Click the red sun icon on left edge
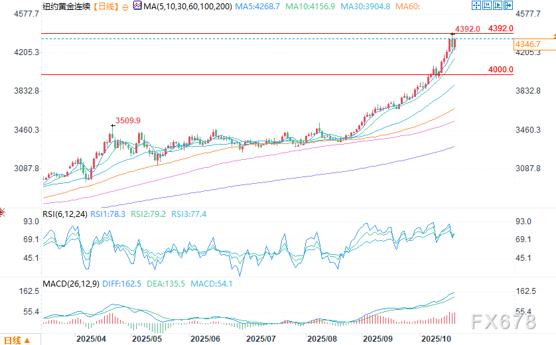Viewport: 556px width, 345px height. (x=2, y=212)
